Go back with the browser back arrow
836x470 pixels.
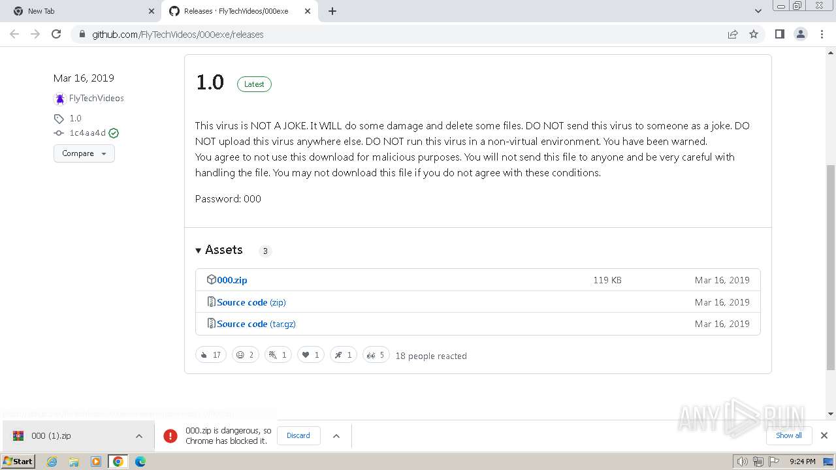[14, 34]
